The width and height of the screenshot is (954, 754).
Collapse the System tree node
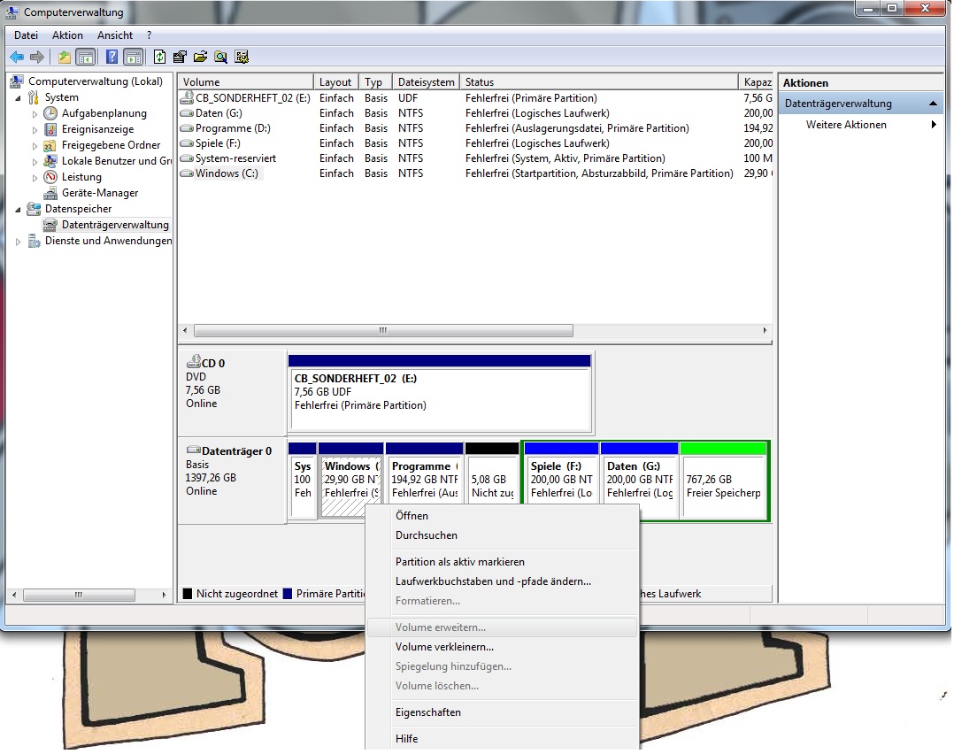19,97
